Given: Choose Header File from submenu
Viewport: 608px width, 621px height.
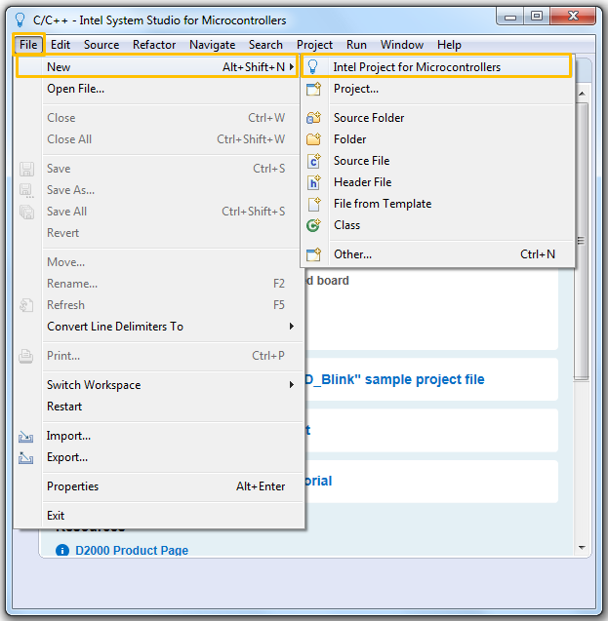Looking at the screenshot, I should click(x=437, y=182).
